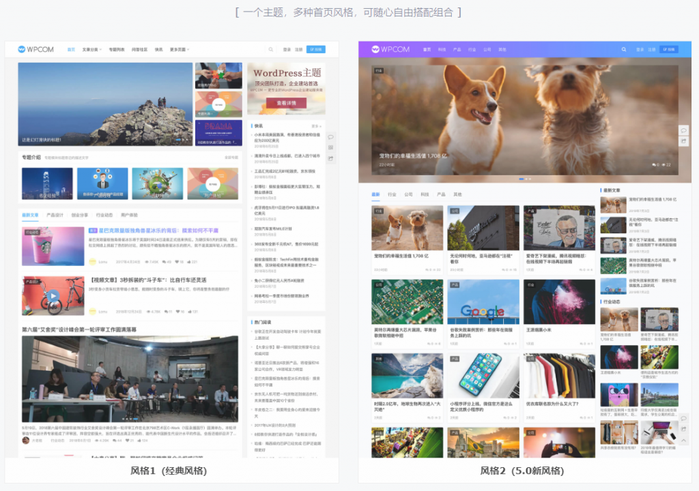
Task: Click back-to-top arrow at Style 2 bottom right
Action: click(683, 441)
